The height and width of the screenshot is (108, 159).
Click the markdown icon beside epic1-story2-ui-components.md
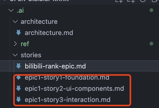[x=19, y=88]
